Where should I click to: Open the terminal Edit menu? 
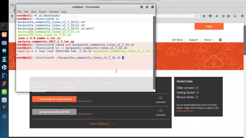[26, 12]
